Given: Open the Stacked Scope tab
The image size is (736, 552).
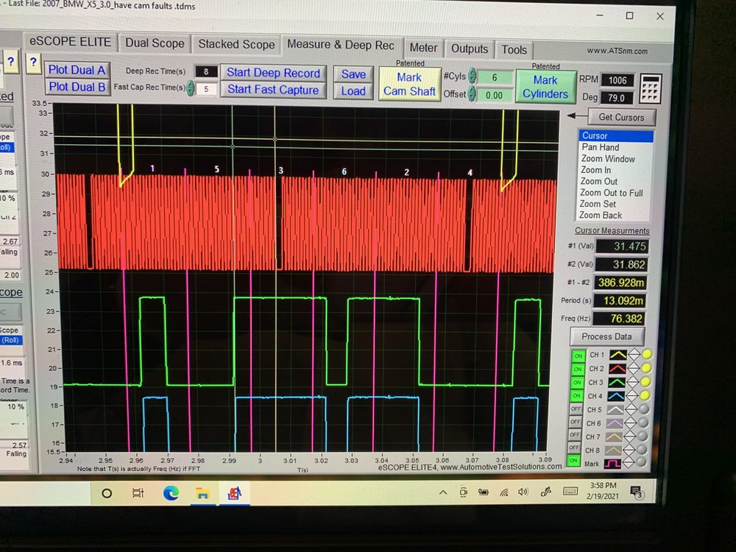Looking at the screenshot, I should [x=236, y=44].
